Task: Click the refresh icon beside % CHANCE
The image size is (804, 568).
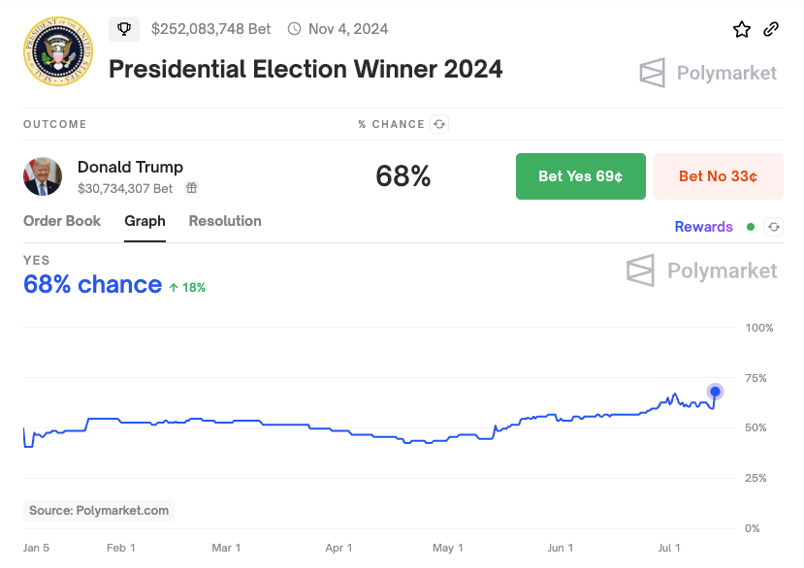Action: point(440,124)
